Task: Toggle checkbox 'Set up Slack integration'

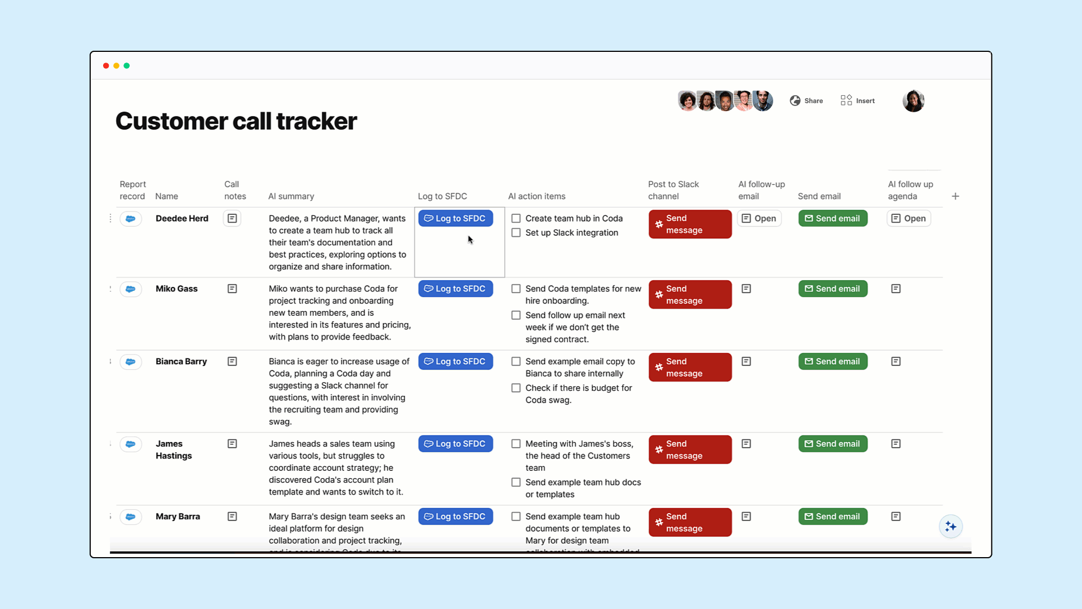Action: 516,233
